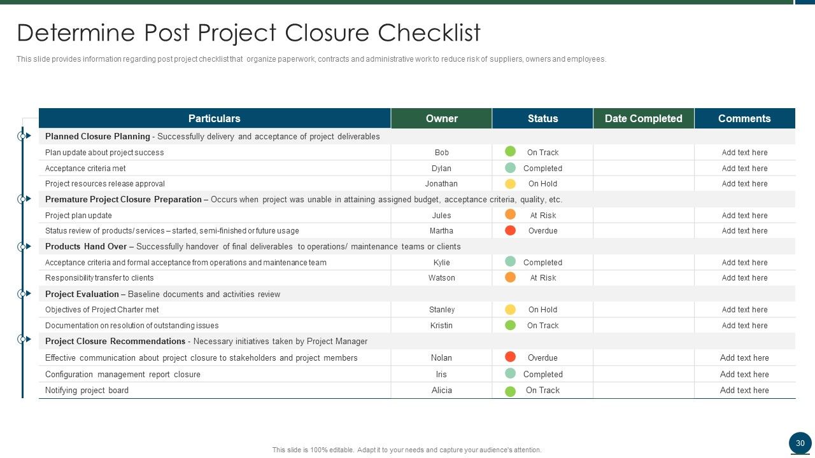This screenshot has width=815, height=458.
Task: Click owner name Alicia
Action: (442, 391)
